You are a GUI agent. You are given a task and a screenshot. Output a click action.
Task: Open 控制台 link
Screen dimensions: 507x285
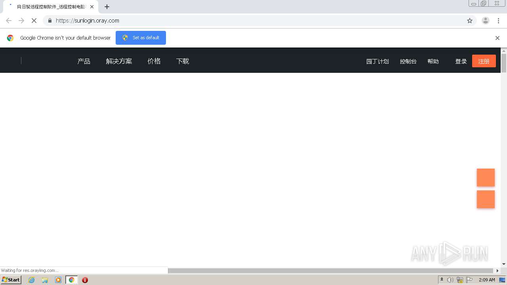point(408,61)
